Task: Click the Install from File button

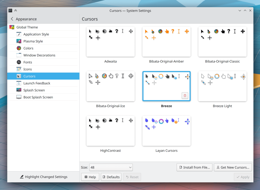Action: click(194, 167)
